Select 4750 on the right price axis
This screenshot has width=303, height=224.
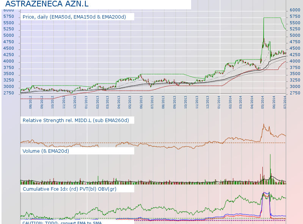295,42
